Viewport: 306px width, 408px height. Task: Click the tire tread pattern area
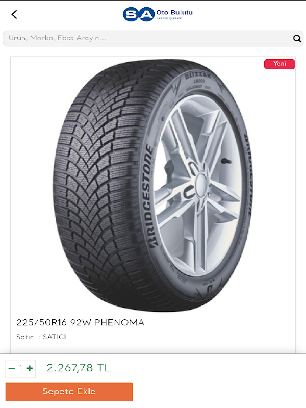99,182
